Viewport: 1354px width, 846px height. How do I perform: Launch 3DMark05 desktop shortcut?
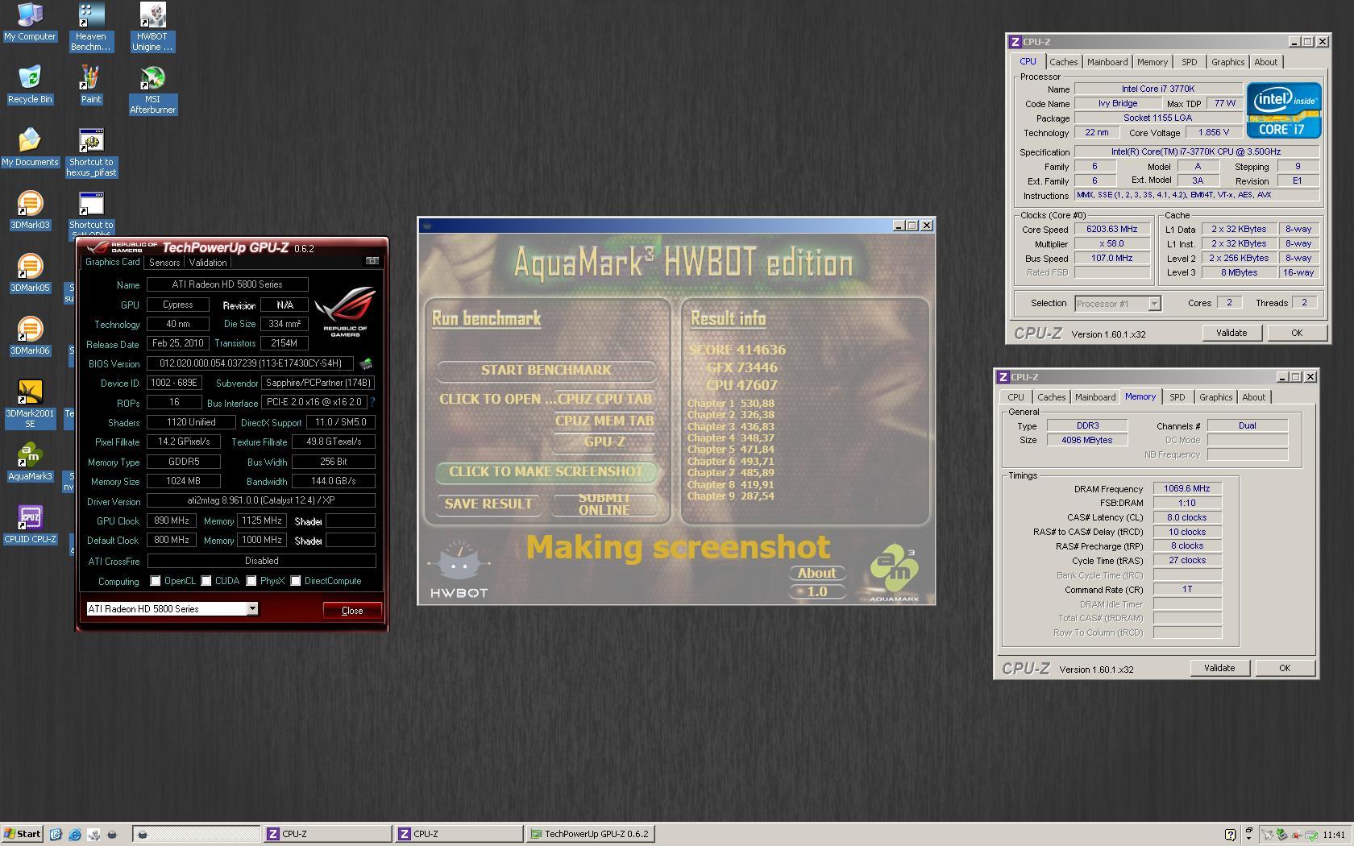pyautogui.click(x=30, y=273)
